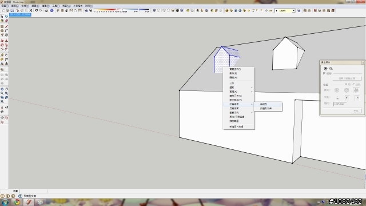The height and width of the screenshot is (206, 366).
Task: Click the project textures button in Match Photo
Action: (347, 78)
